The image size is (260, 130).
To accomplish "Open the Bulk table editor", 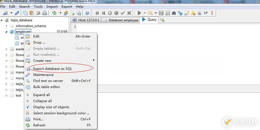I will pos(61,87).
